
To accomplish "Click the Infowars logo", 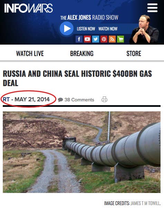I will point(28,8).
